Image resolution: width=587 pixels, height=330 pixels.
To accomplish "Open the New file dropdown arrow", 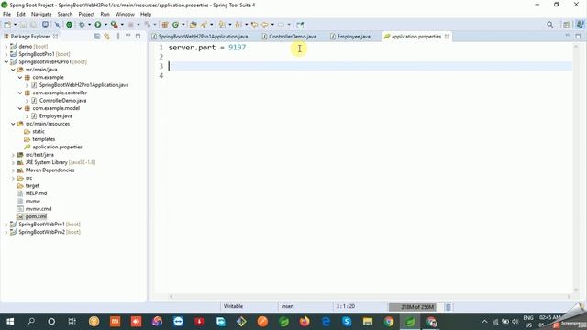I will [x=15, y=25].
